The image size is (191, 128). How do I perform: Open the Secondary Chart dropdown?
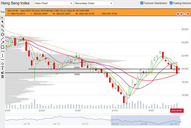point(94,3)
